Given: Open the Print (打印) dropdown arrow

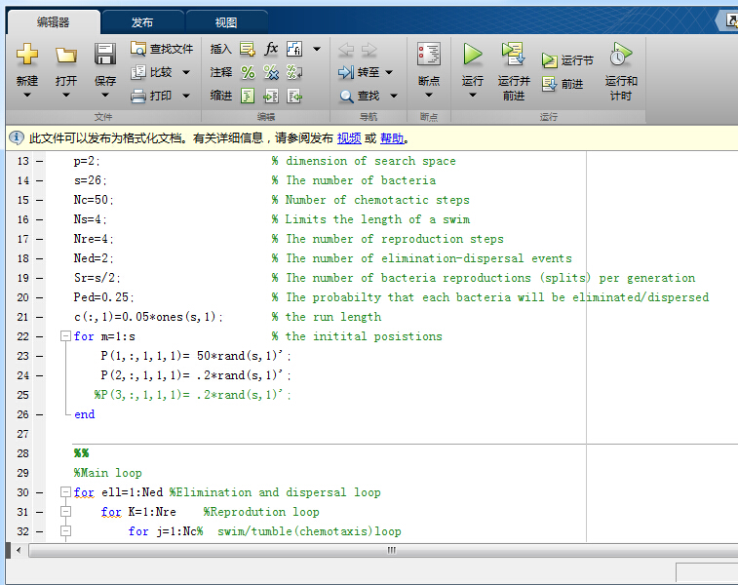Looking at the screenshot, I should (186, 96).
